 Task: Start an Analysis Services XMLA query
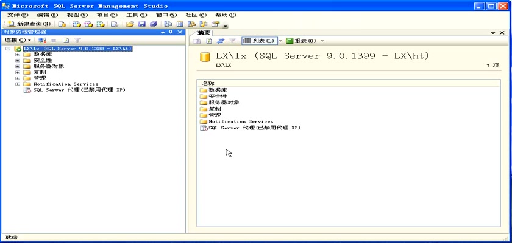pyautogui.click(x=100, y=24)
